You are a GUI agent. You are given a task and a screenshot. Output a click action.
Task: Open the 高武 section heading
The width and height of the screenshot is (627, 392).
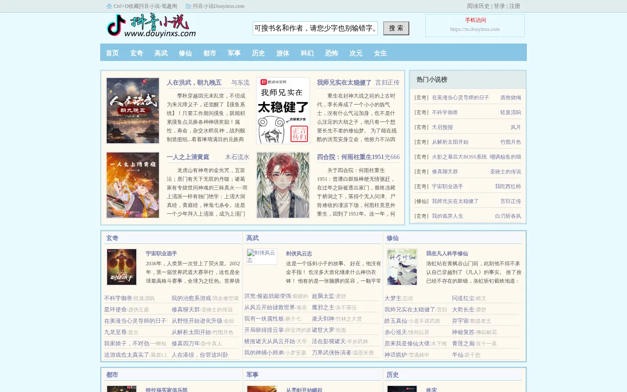[253, 238]
